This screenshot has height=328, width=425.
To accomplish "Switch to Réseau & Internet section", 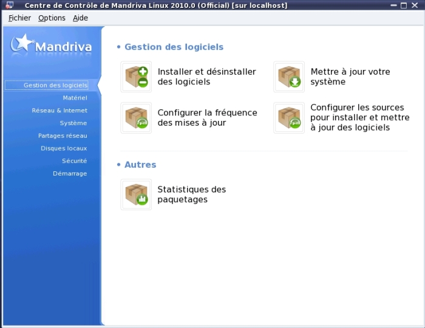I will [59, 111].
